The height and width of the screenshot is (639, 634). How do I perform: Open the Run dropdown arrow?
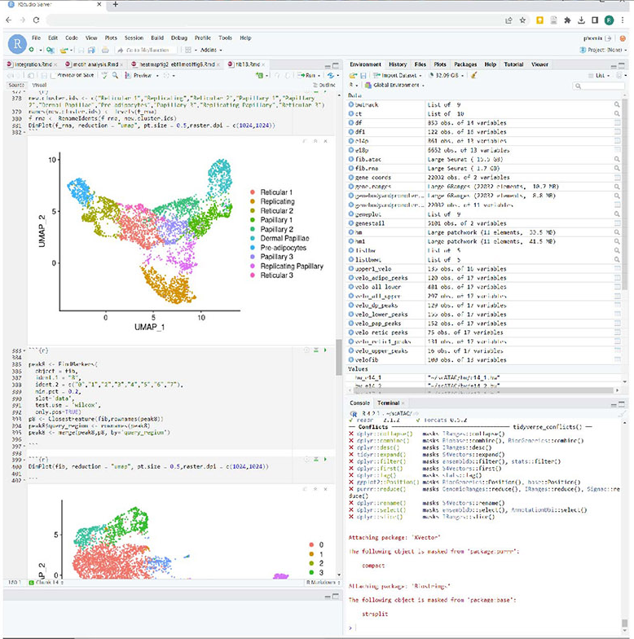pos(319,75)
